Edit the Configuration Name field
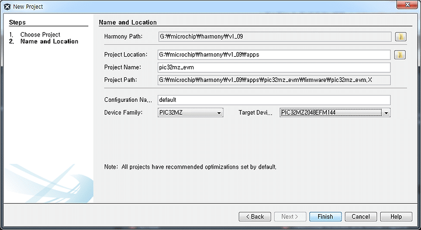Viewport: 421px width, 230px height. coord(274,100)
